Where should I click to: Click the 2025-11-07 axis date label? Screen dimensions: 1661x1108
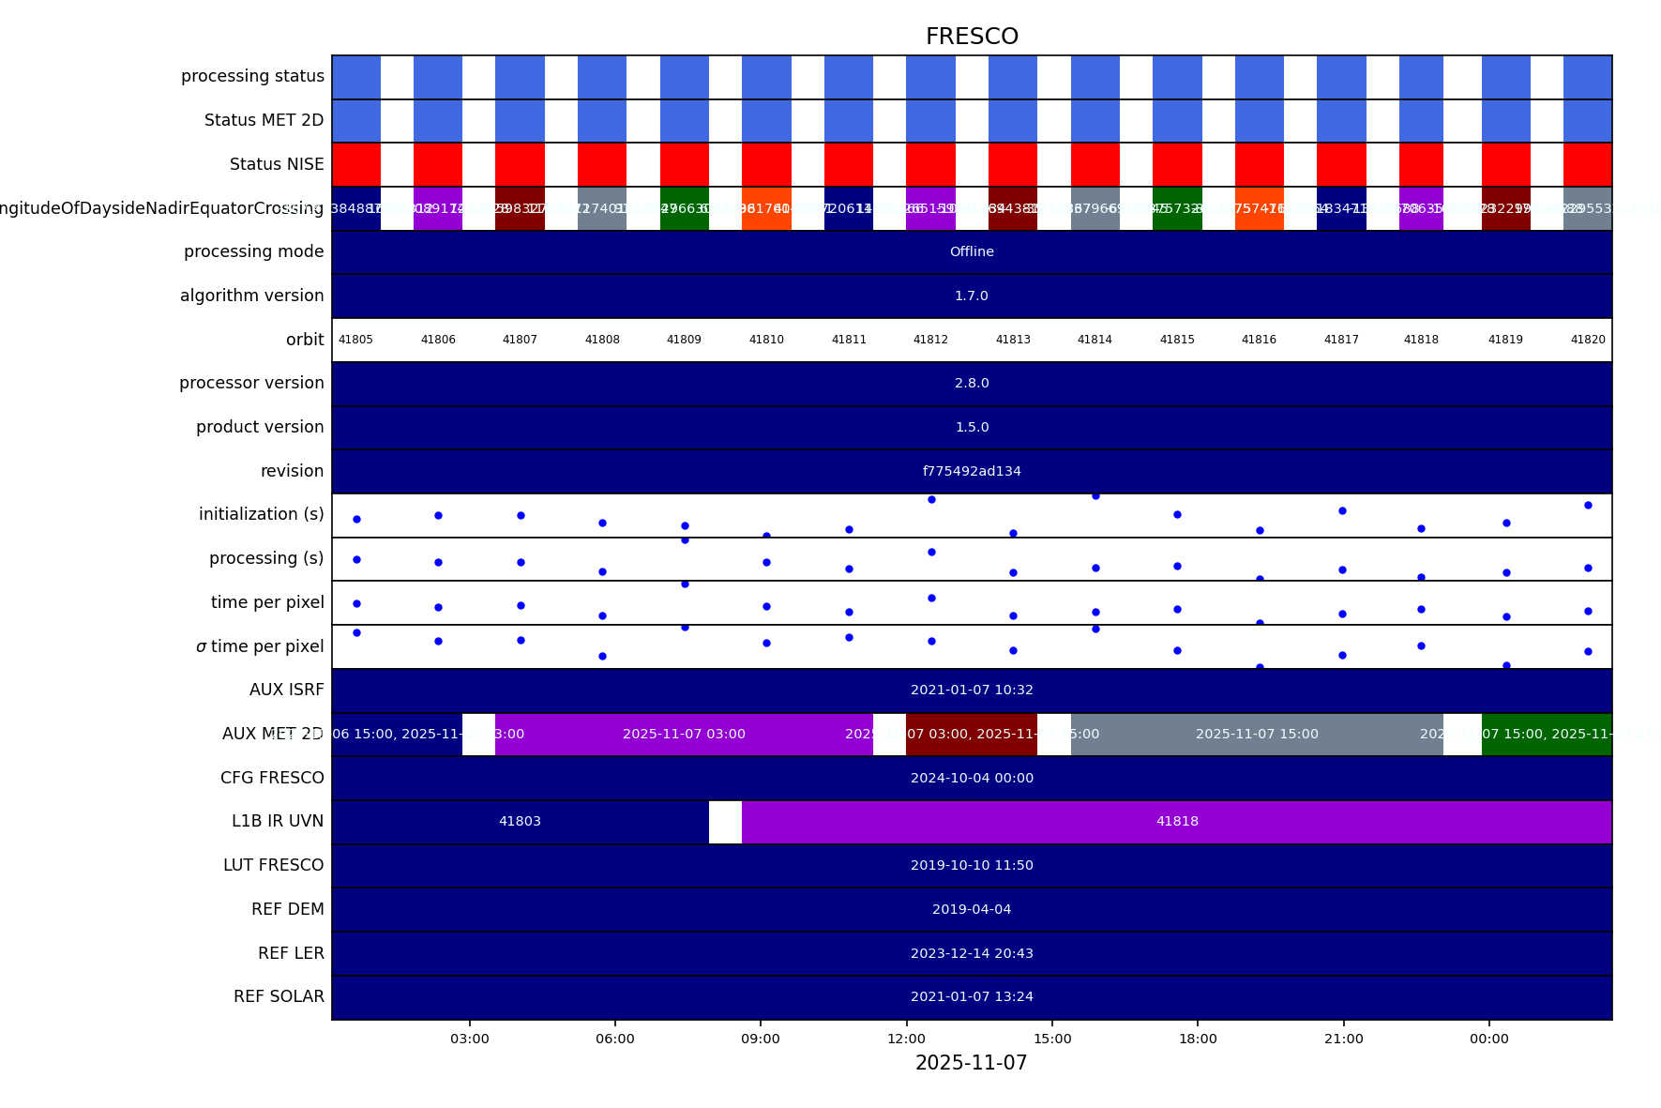click(x=971, y=1063)
